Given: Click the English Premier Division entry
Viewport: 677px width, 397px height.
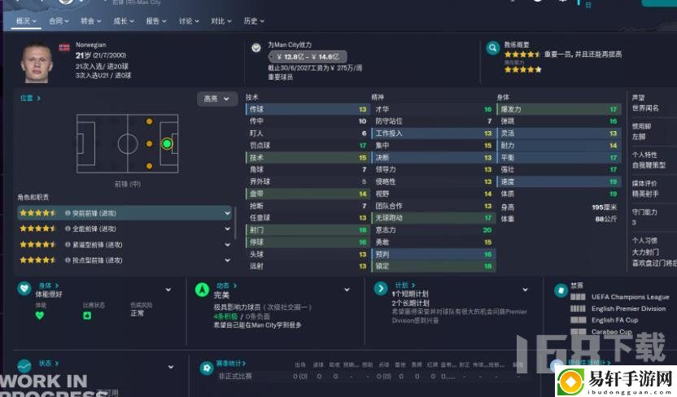Looking at the screenshot, I should [x=628, y=308].
